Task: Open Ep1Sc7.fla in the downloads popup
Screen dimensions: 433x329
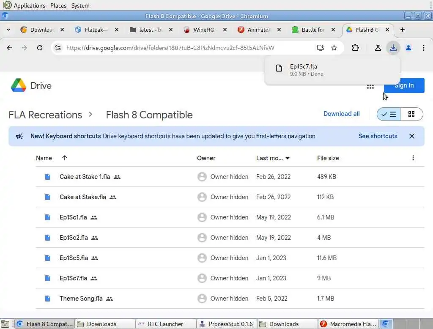Action: coord(332,70)
